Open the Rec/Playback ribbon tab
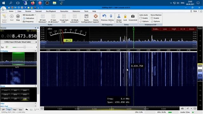This screenshot has width=203, height=114. [51, 11]
